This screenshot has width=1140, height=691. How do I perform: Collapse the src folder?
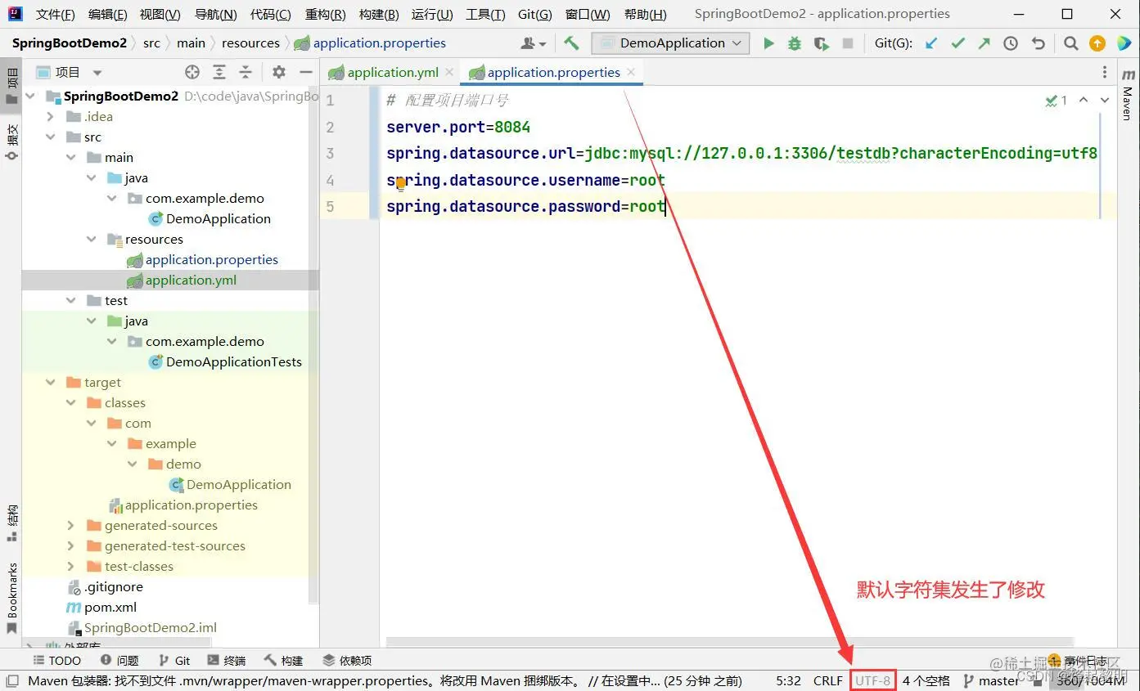tap(51, 137)
